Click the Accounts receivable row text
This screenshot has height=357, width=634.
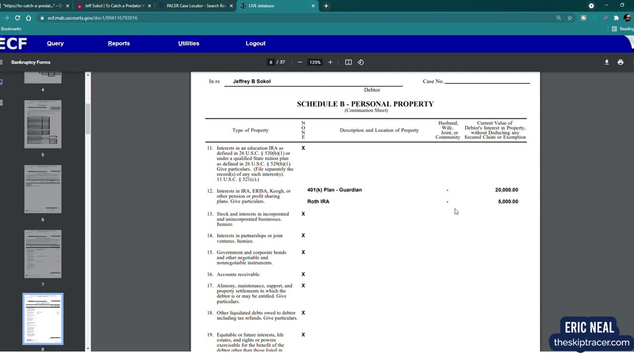238,274
